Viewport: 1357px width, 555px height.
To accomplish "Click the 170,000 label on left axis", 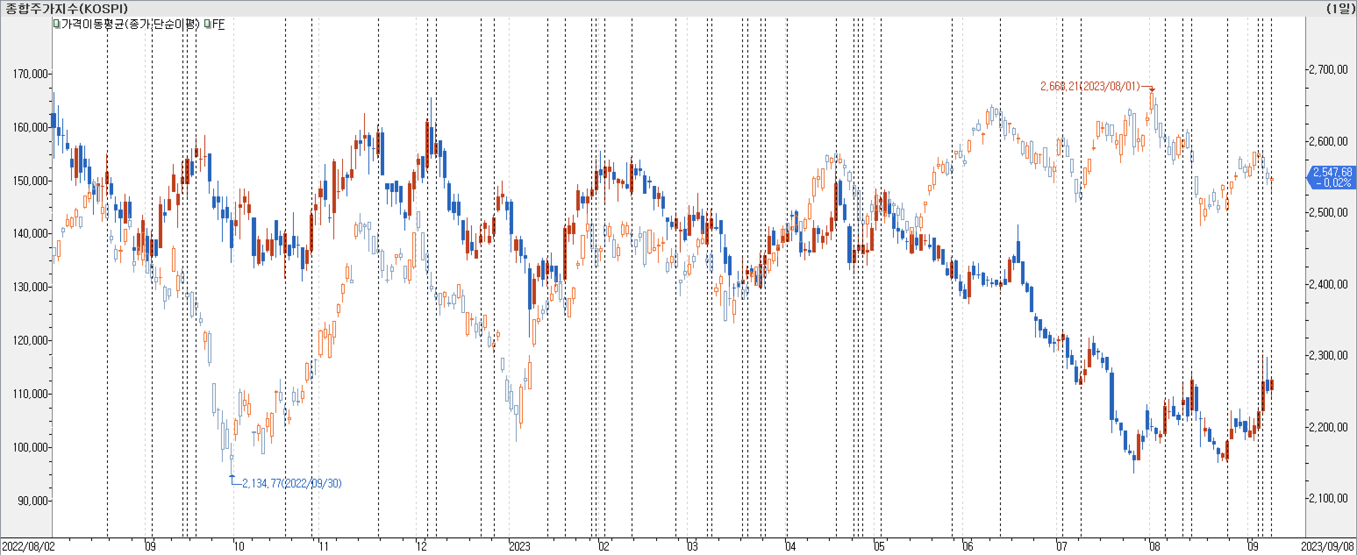I will tap(31, 74).
